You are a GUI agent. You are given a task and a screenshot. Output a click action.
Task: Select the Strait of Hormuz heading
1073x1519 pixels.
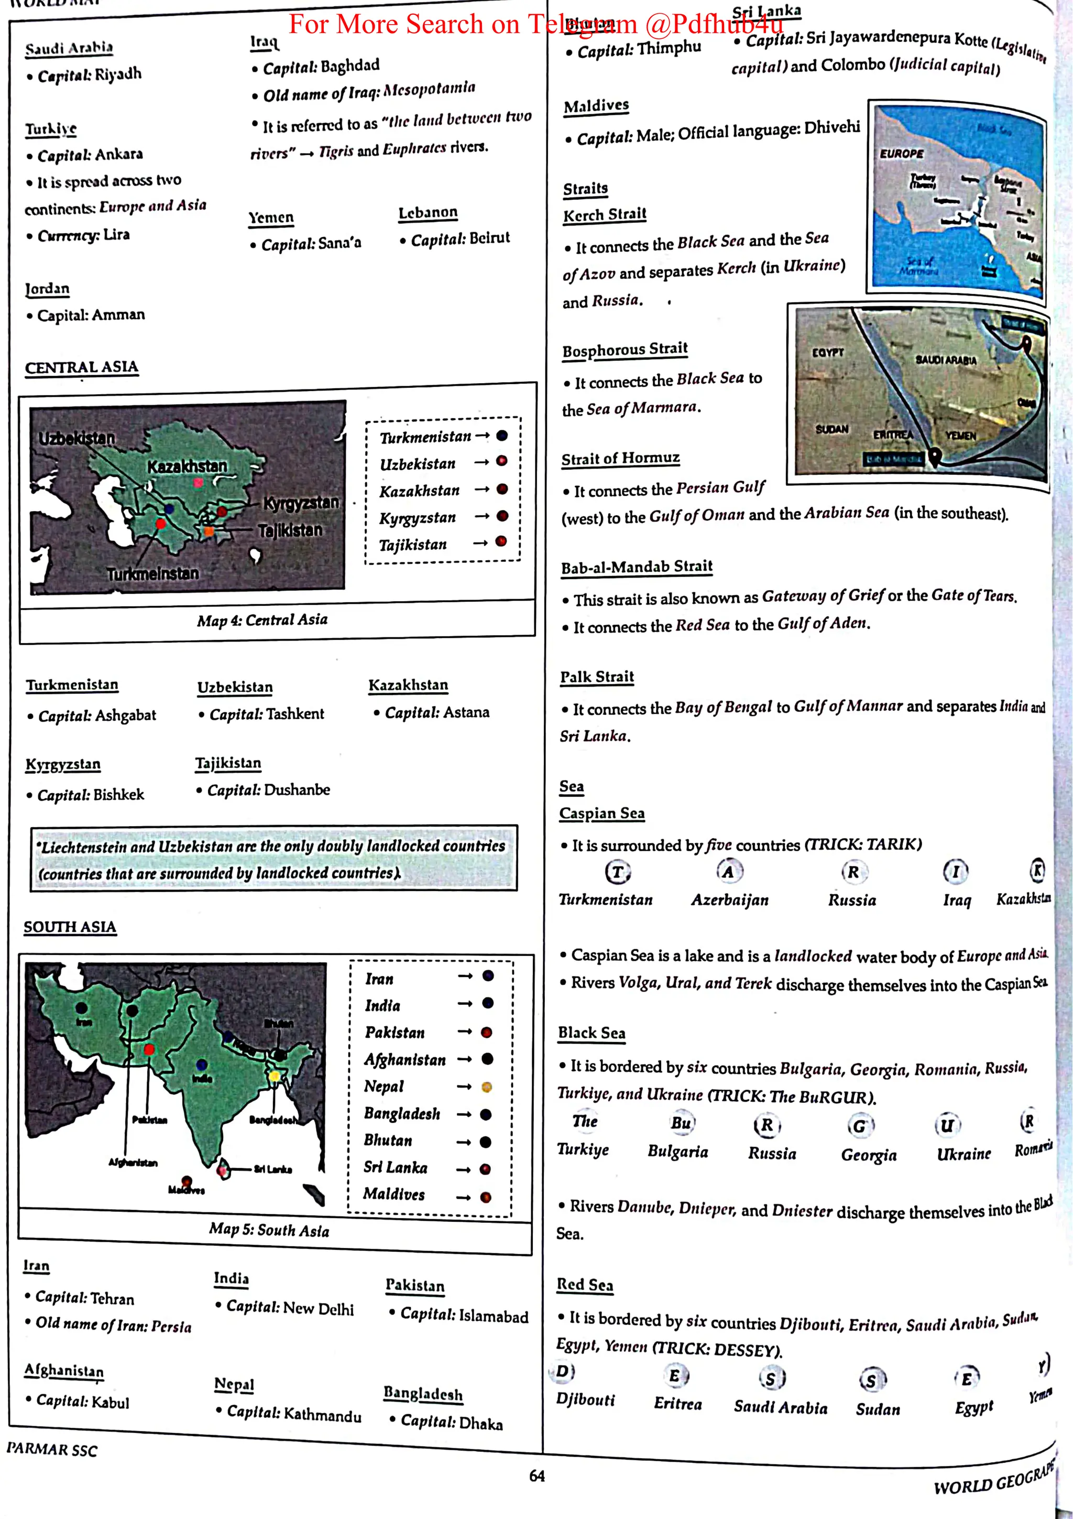(x=620, y=458)
